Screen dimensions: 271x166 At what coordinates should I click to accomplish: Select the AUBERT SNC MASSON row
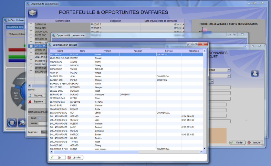pyautogui.click(x=126, y=65)
